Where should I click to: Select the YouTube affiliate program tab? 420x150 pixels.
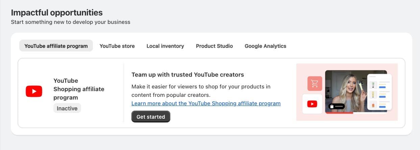(56, 46)
